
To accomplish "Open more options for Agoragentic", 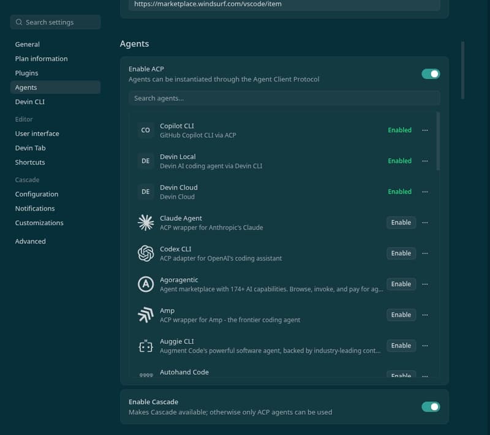I will 424,284.
